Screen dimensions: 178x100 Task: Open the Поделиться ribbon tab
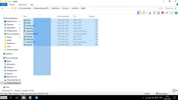pyautogui.click(x=23, y=4)
